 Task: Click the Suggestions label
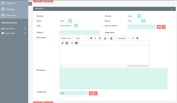(x=110, y=33)
